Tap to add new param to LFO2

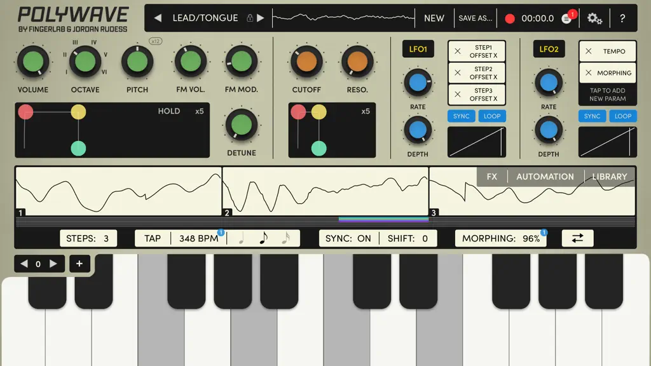(x=607, y=95)
